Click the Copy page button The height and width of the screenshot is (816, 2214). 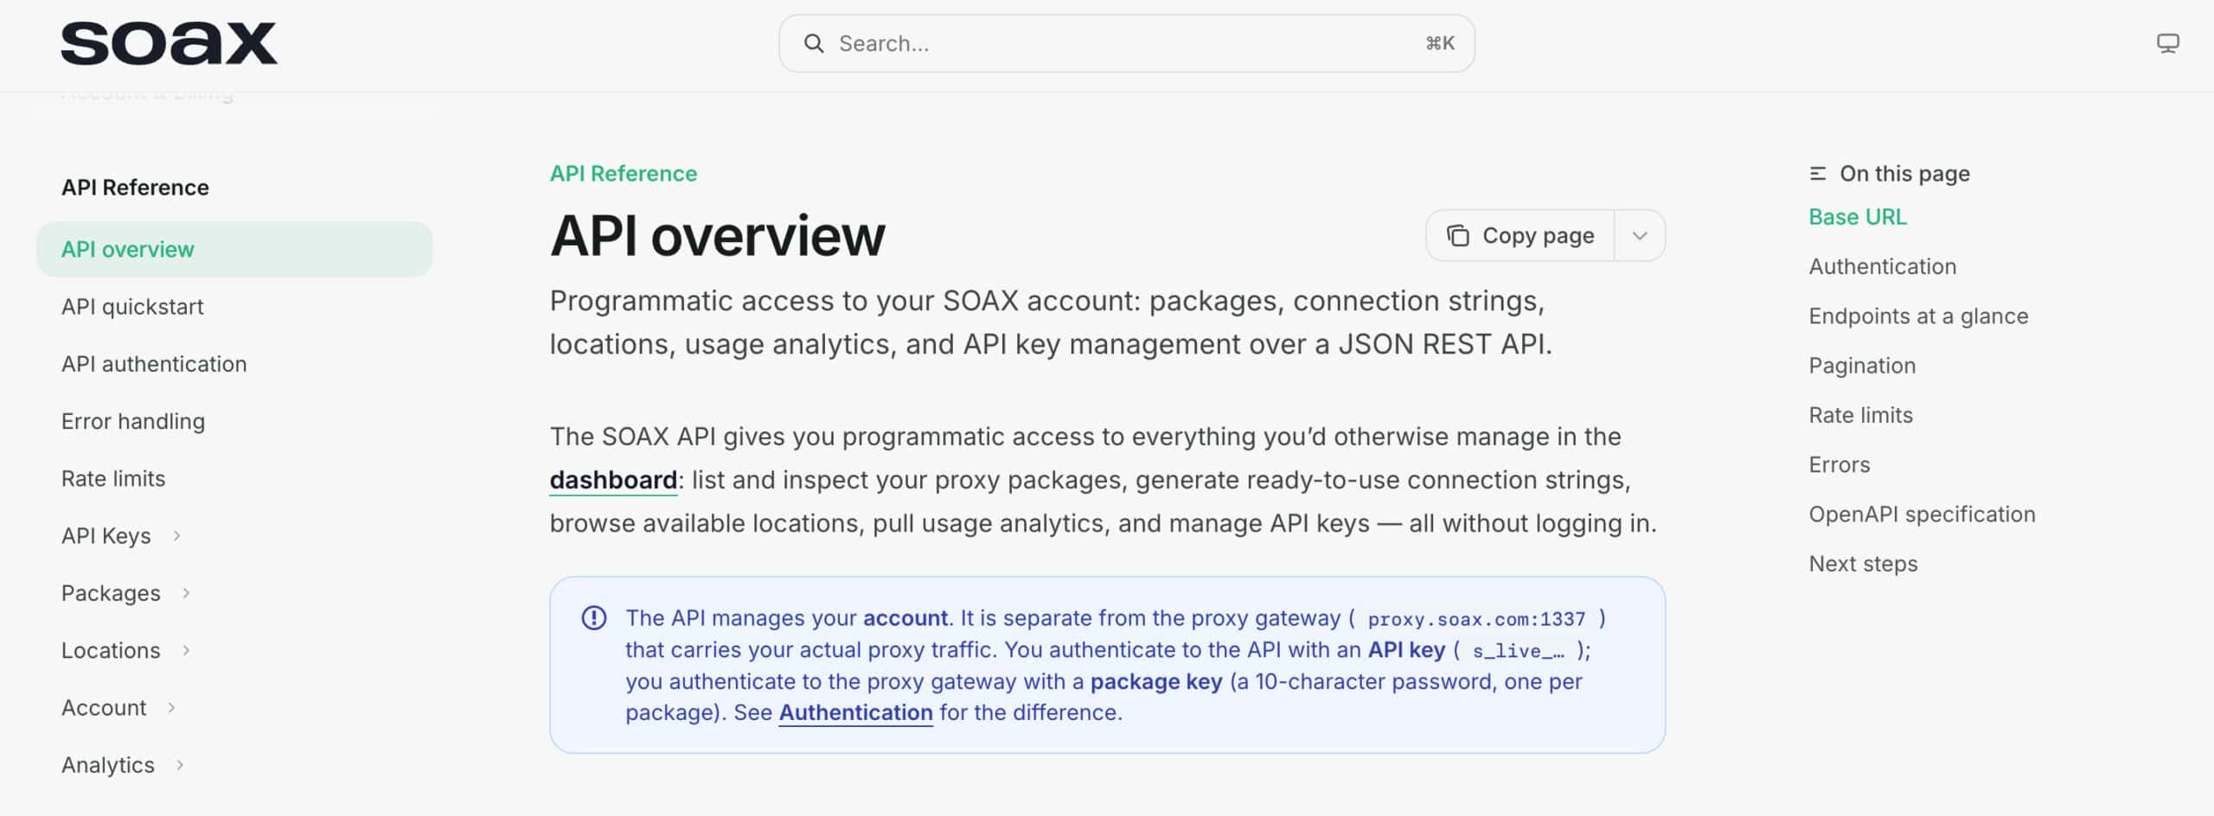pyautogui.click(x=1520, y=236)
